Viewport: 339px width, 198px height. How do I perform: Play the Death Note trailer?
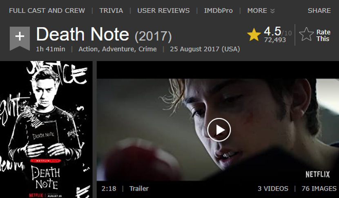point(219,130)
